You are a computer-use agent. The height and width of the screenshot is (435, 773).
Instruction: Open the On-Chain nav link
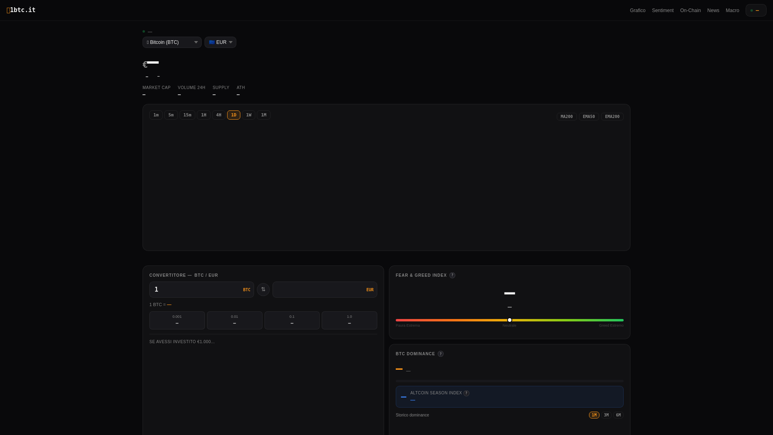coord(690,10)
